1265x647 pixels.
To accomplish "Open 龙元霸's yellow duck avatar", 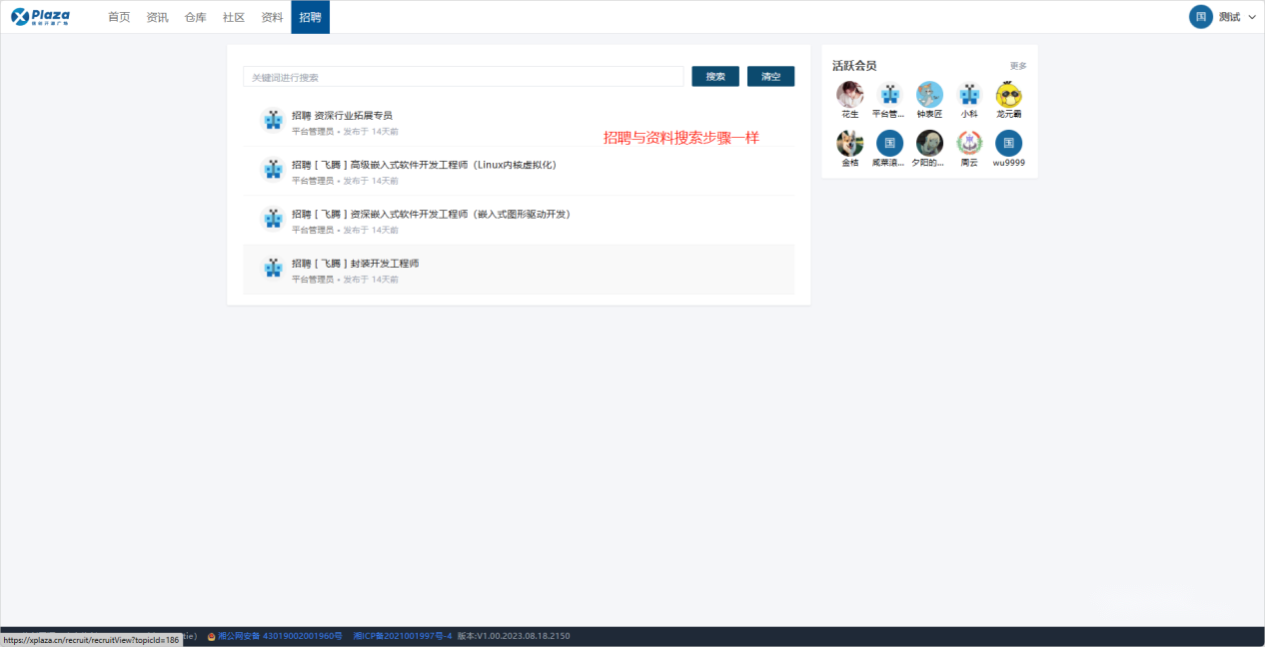I will tap(1009, 95).
